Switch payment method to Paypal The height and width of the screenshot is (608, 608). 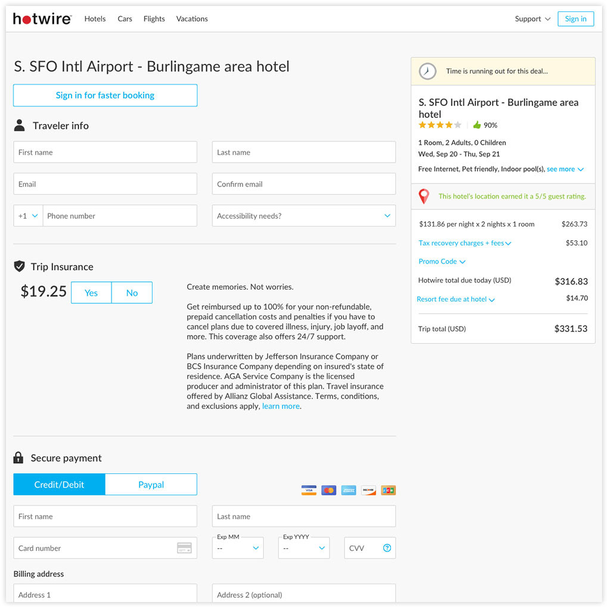pyautogui.click(x=151, y=484)
